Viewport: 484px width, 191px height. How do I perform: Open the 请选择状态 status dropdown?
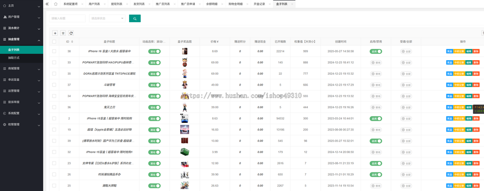click(x=107, y=18)
